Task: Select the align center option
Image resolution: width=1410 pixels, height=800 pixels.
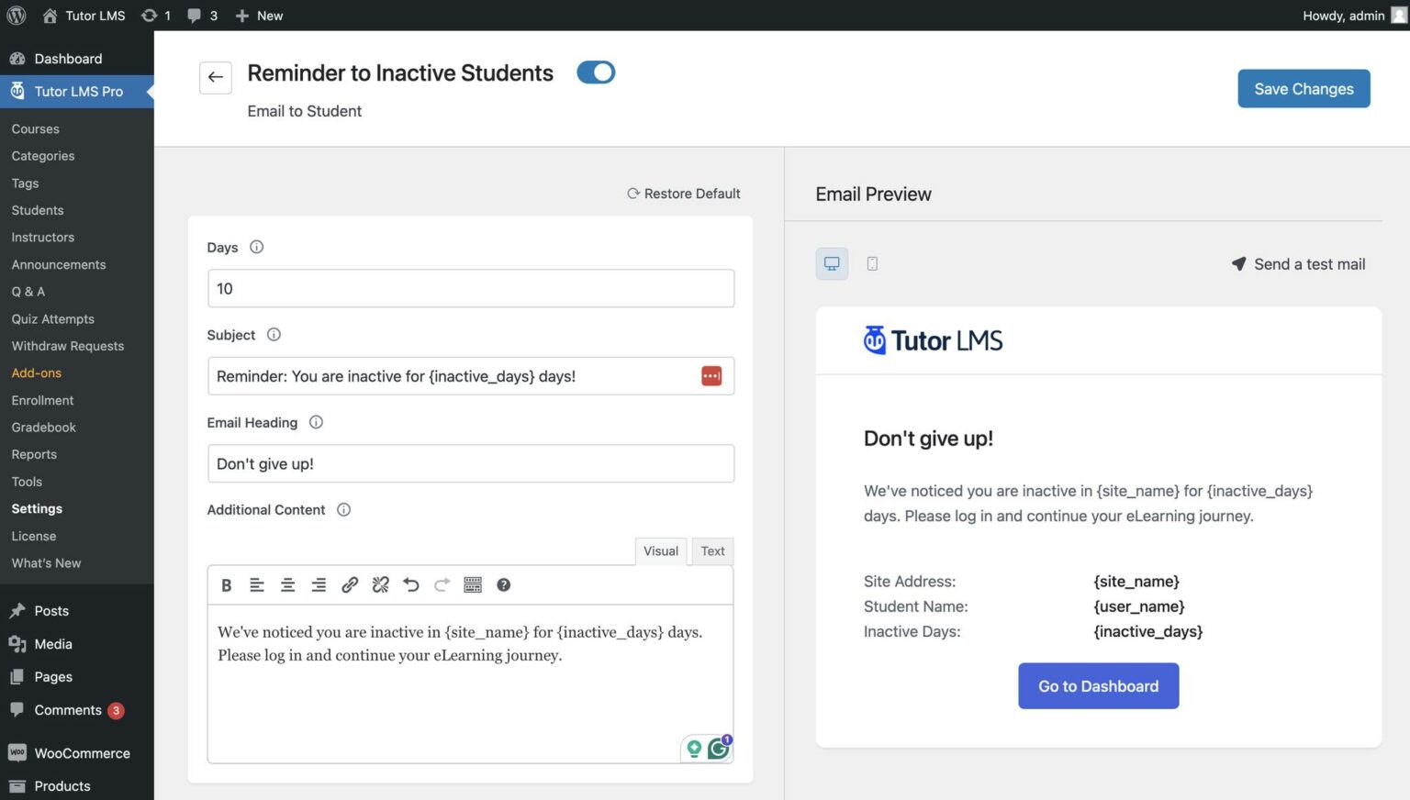Action: [x=287, y=584]
